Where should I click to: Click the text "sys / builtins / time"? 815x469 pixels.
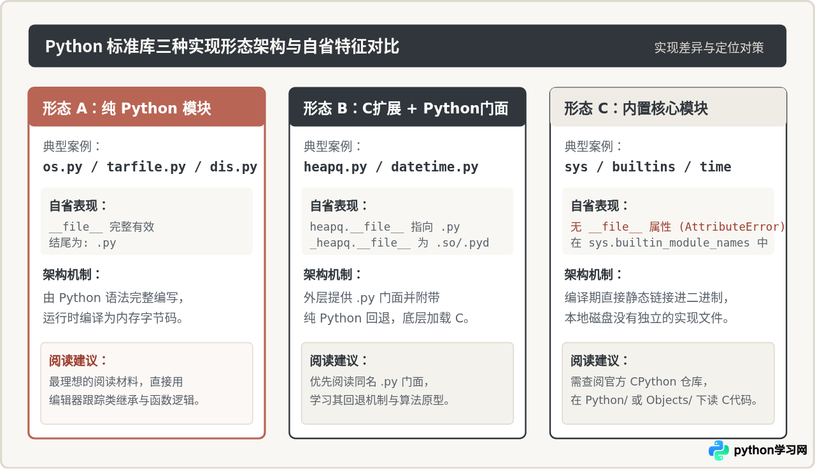click(x=648, y=167)
